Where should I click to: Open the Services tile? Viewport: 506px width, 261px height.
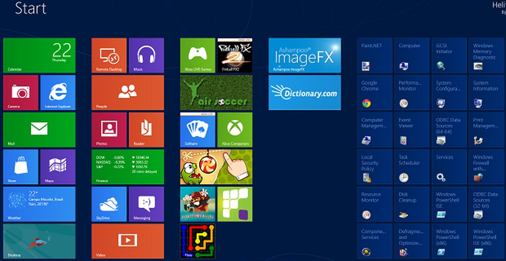click(x=449, y=167)
